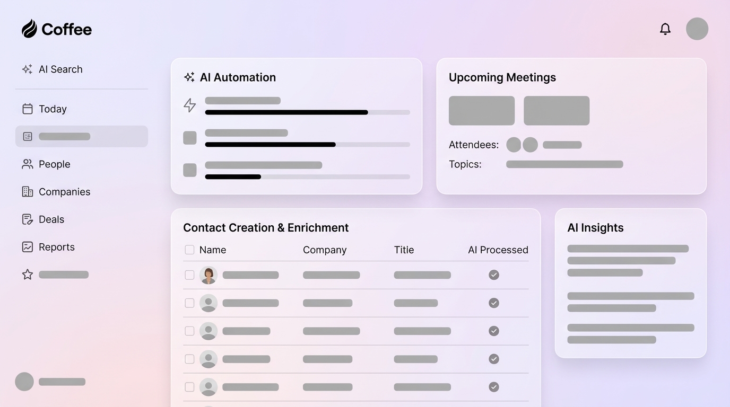The image size is (730, 407).
Task: Click the top progress bar in AI Automation
Action: 307,112
